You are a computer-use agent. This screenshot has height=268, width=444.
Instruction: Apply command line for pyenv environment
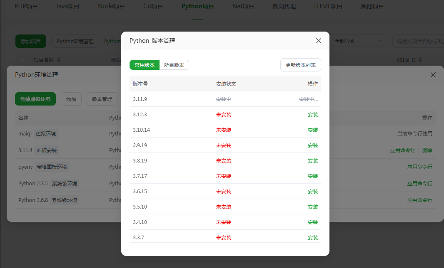[x=419, y=167]
